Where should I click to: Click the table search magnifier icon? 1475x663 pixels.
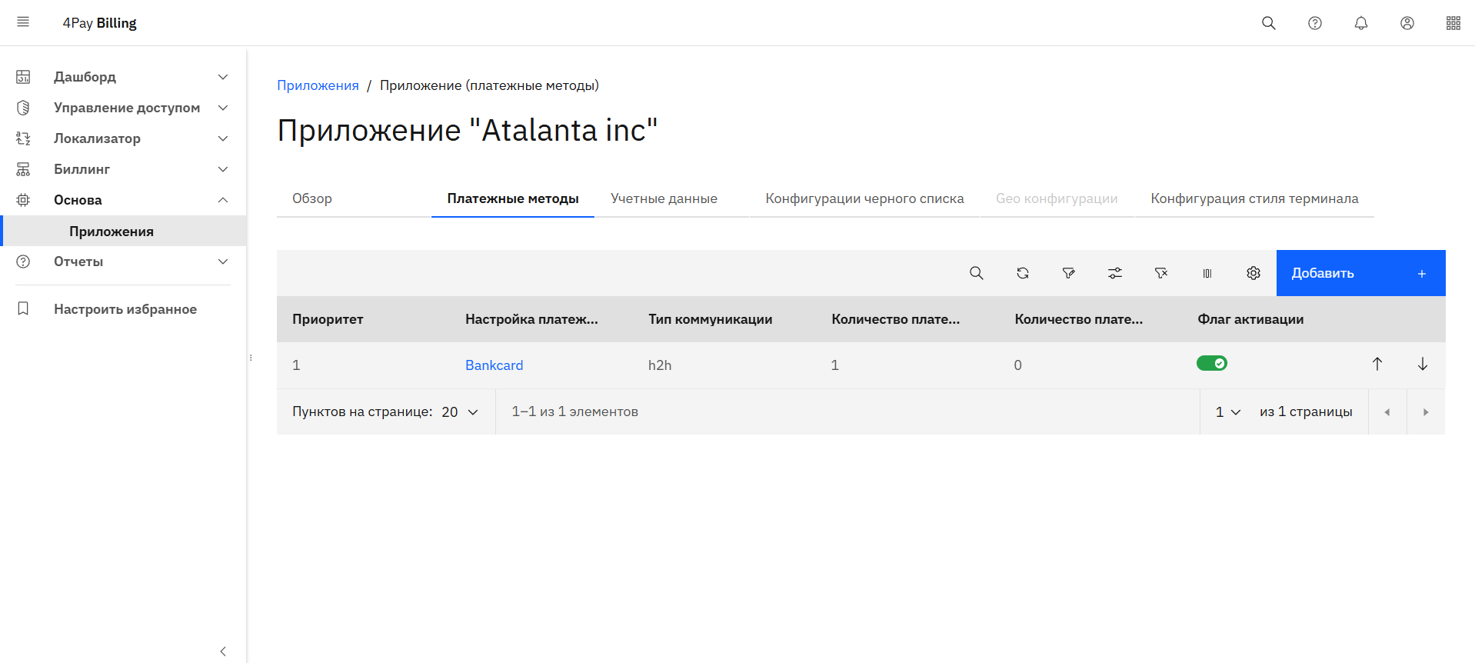pos(976,273)
